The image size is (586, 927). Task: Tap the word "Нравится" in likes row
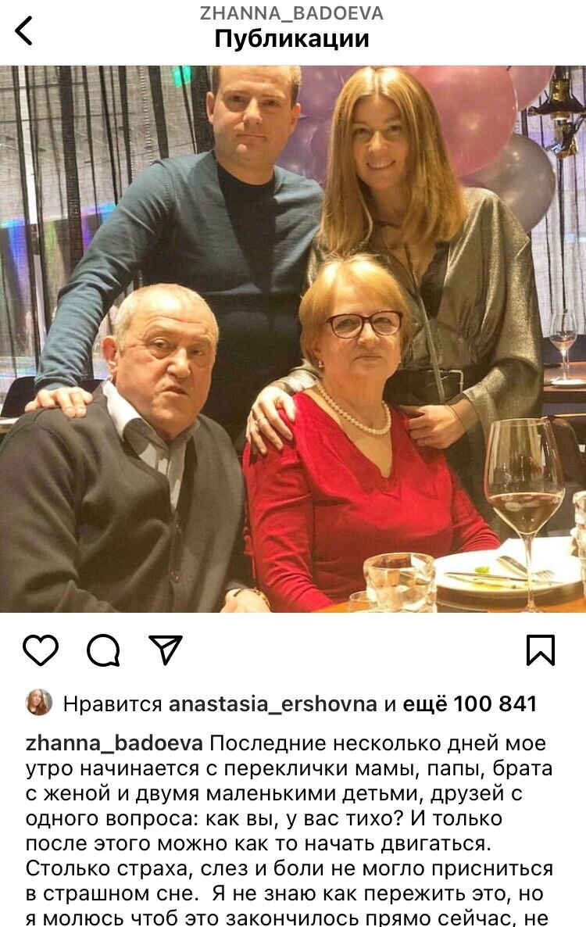click(113, 703)
